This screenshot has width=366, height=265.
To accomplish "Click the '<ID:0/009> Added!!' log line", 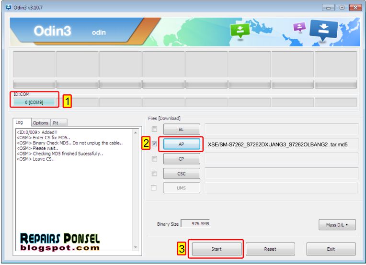I will coord(37,132).
